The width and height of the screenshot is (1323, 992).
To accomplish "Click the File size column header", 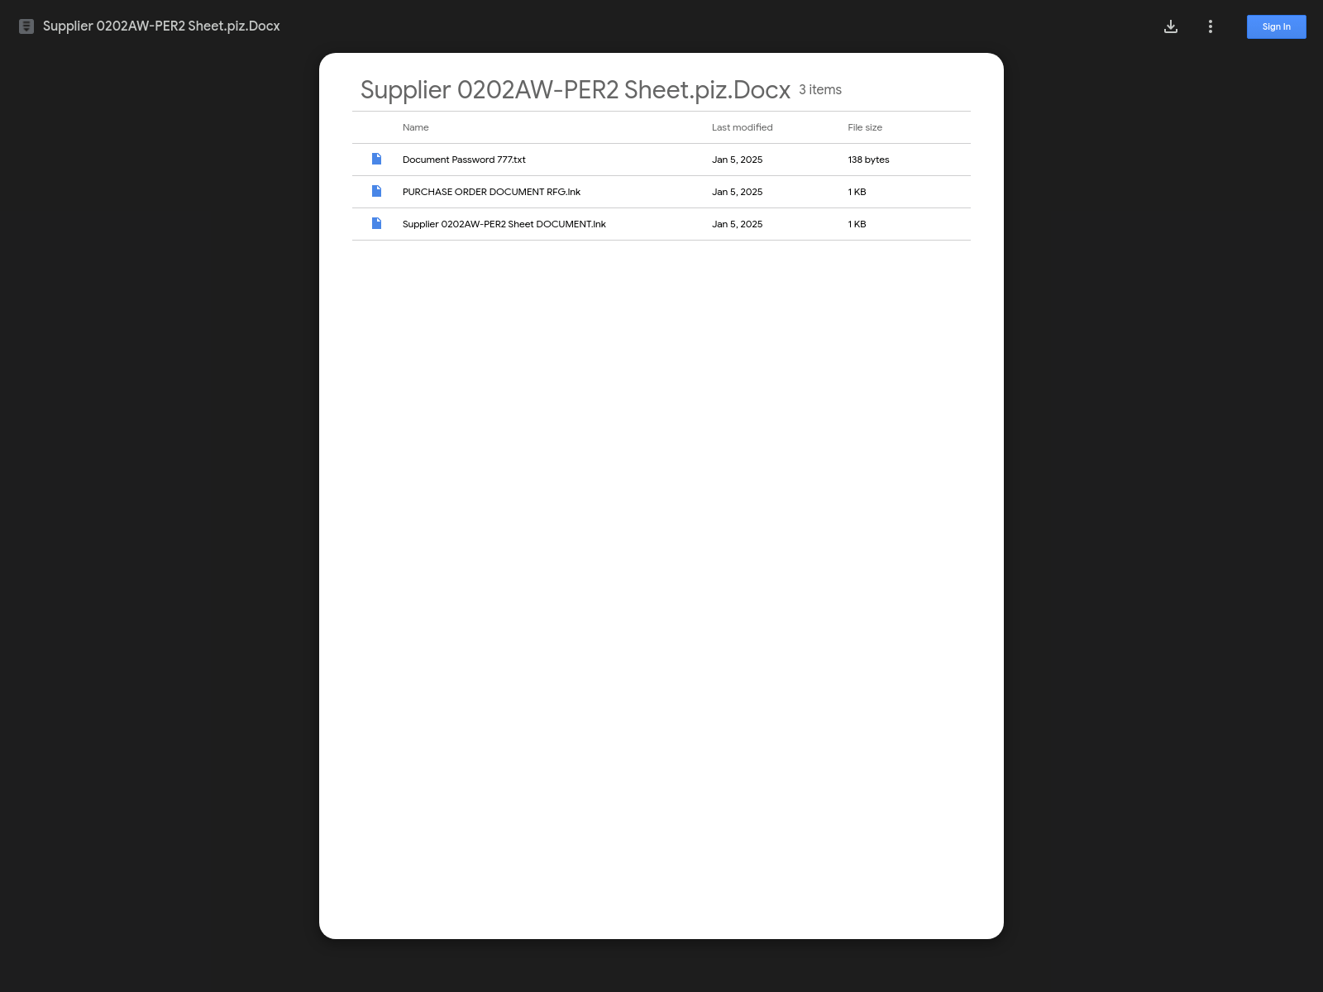I will (x=865, y=127).
